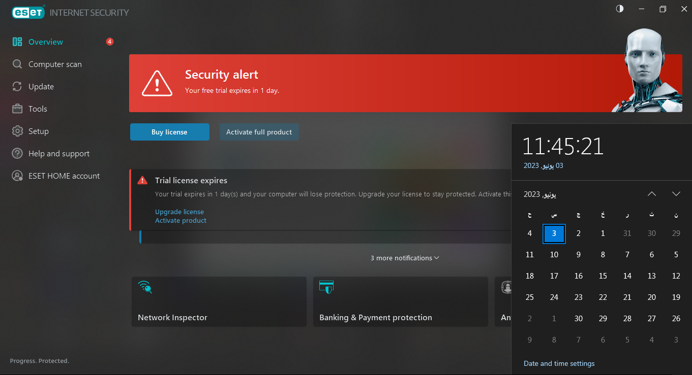Click the date line under the clock
Screen dimensions: 692x375
[x=544, y=166]
